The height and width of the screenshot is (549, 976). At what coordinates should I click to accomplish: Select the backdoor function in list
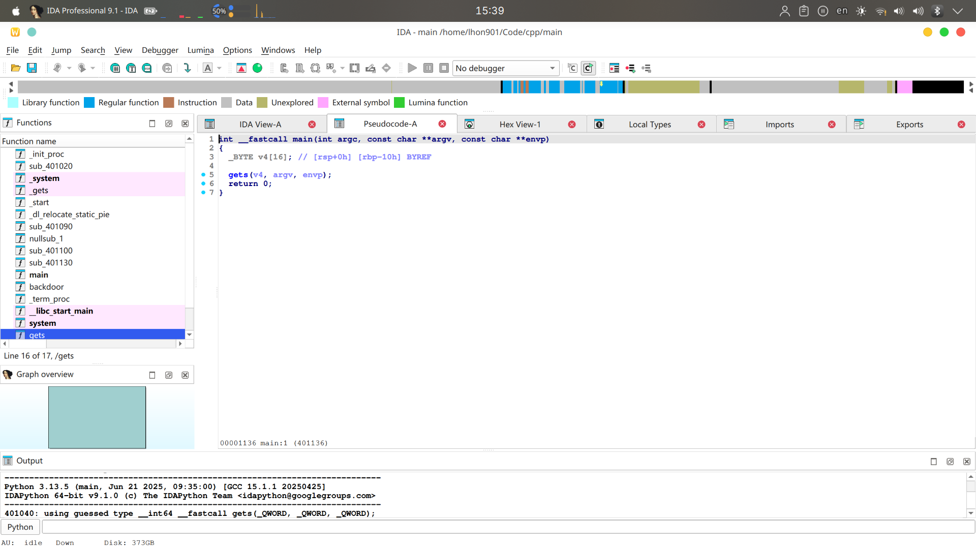click(46, 287)
